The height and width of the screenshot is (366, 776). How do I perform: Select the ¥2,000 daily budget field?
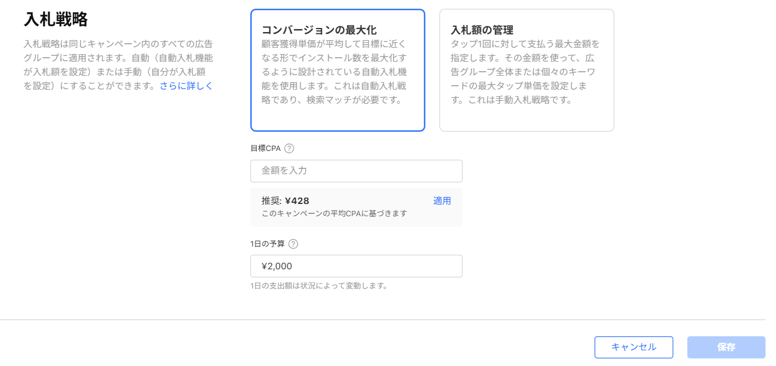[x=356, y=266]
